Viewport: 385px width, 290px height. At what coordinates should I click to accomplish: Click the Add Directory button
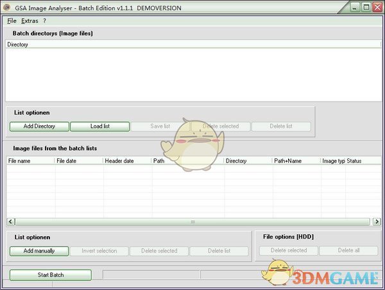(x=39, y=126)
